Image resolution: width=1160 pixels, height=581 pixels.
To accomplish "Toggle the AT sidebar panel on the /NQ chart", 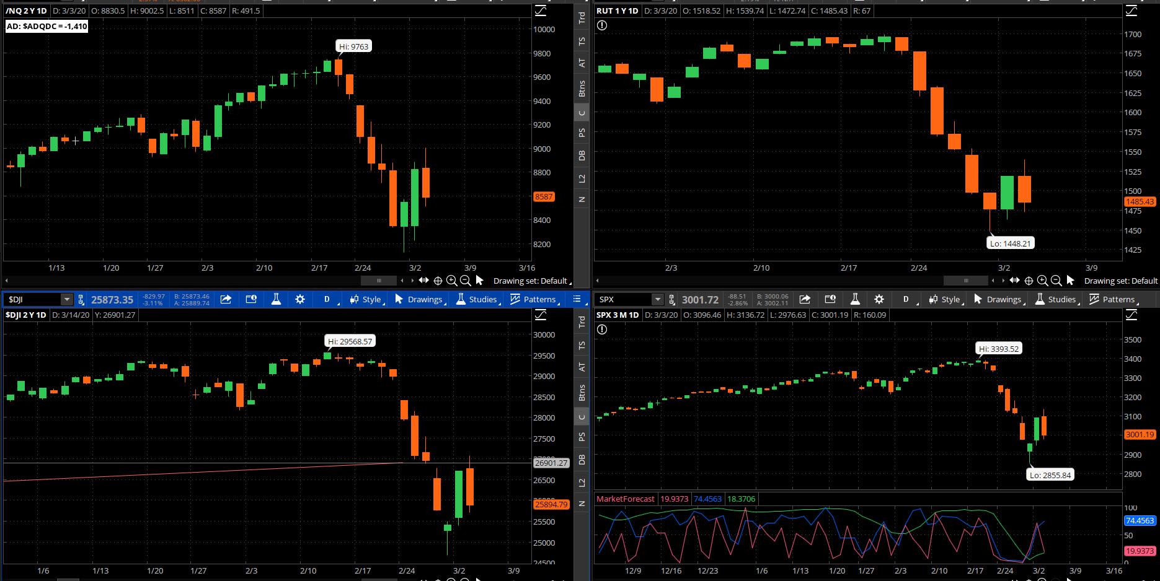I will (x=582, y=63).
